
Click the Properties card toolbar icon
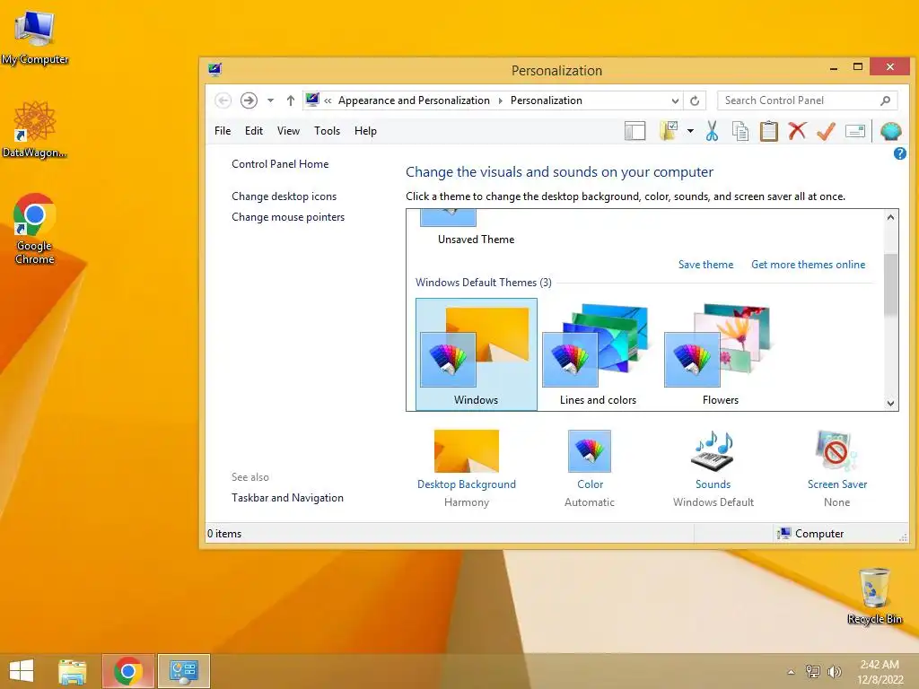tap(855, 131)
